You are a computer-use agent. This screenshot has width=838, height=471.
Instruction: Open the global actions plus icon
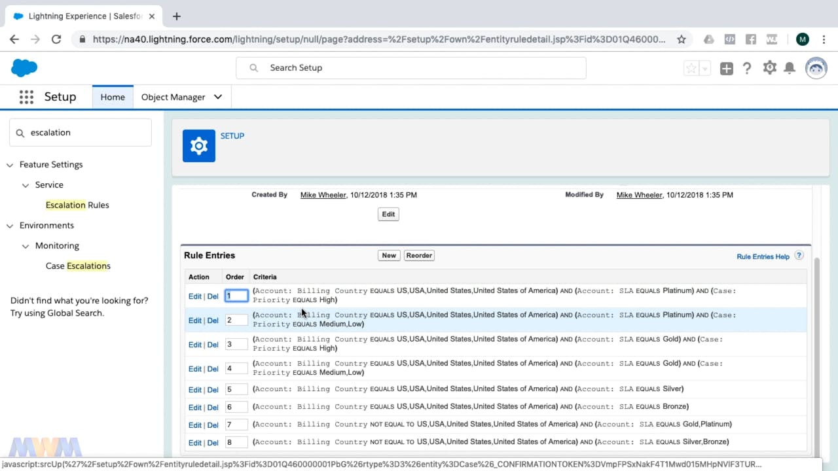(x=726, y=68)
